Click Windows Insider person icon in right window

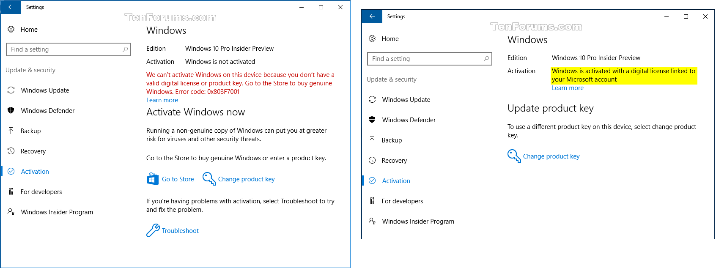(372, 221)
